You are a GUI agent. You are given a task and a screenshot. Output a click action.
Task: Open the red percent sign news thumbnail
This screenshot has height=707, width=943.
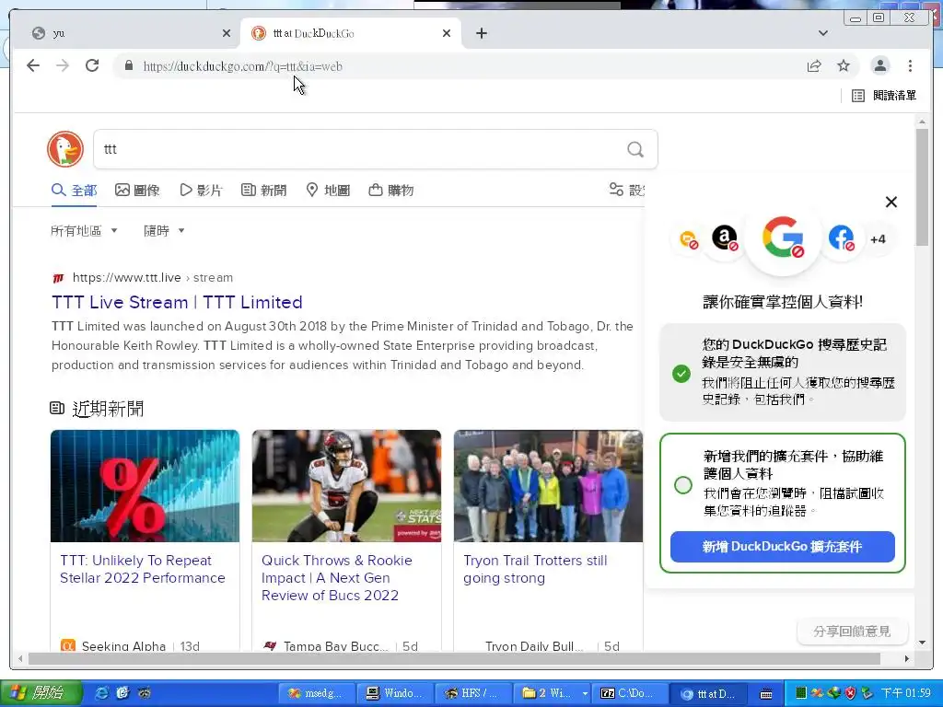click(x=145, y=486)
